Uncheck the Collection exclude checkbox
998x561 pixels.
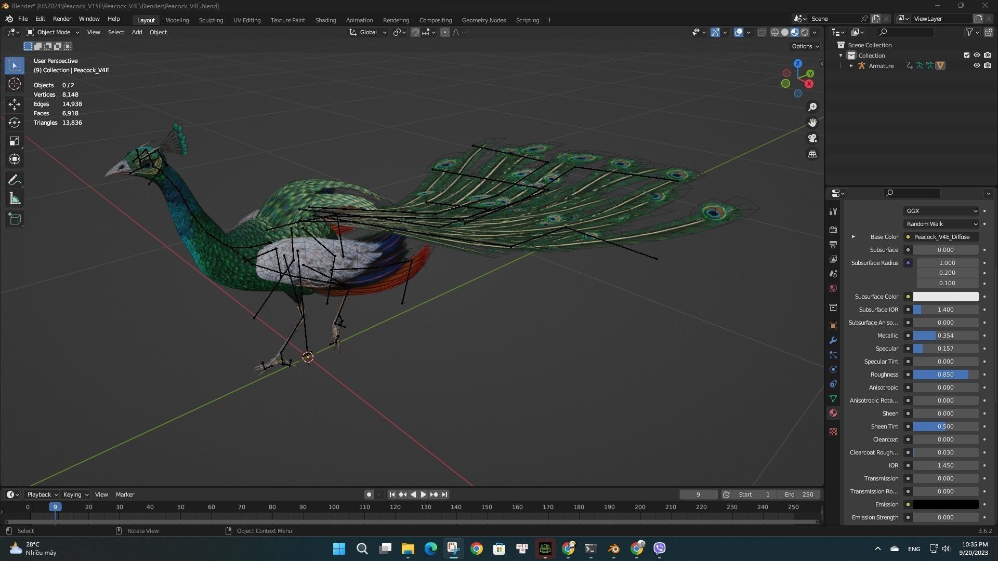coord(967,55)
